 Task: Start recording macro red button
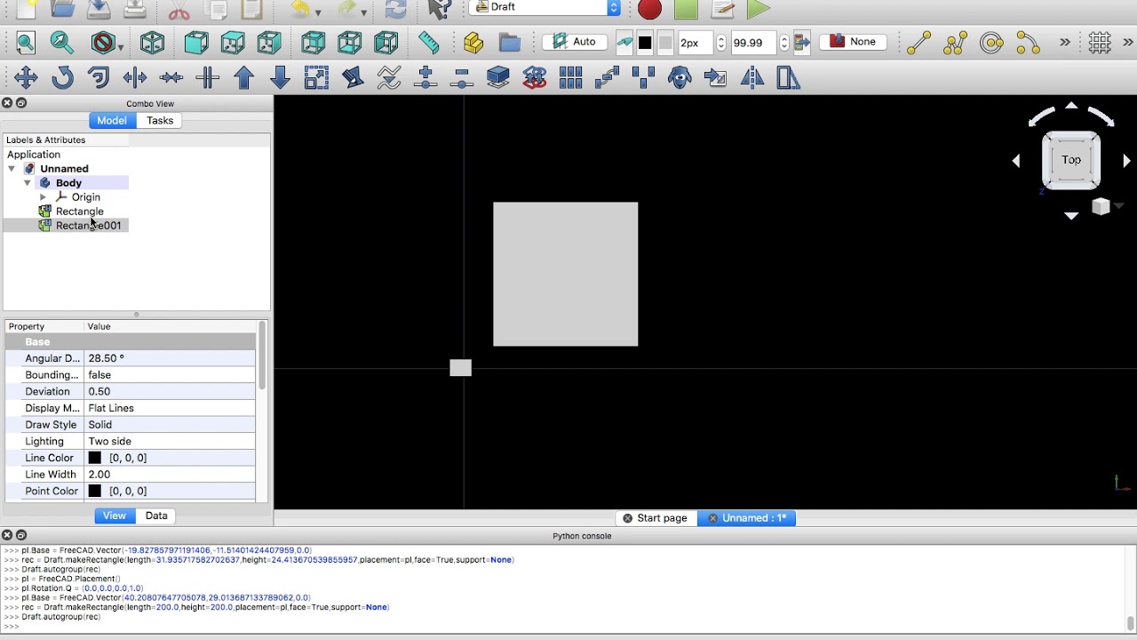[x=650, y=9]
